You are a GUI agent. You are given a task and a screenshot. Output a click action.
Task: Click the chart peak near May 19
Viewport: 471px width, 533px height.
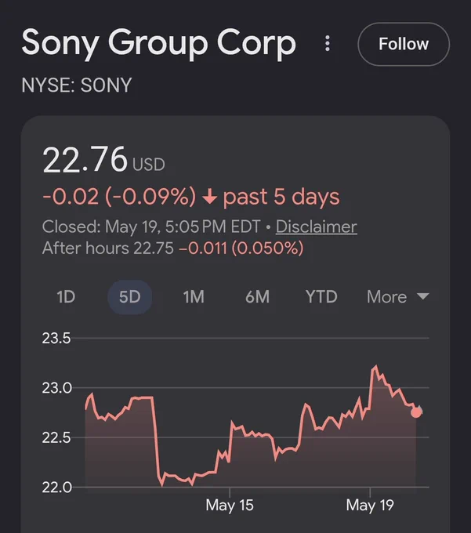(375, 366)
